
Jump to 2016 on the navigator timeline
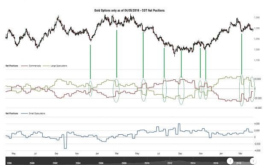pyautogui.click(x=216, y=163)
